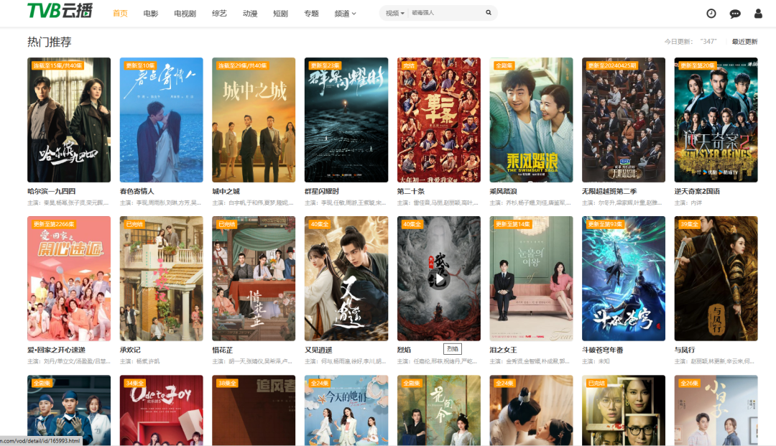Image resolution: width=776 pixels, height=446 pixels.
Task: Open the messages chat bubble icon
Action: 735,14
